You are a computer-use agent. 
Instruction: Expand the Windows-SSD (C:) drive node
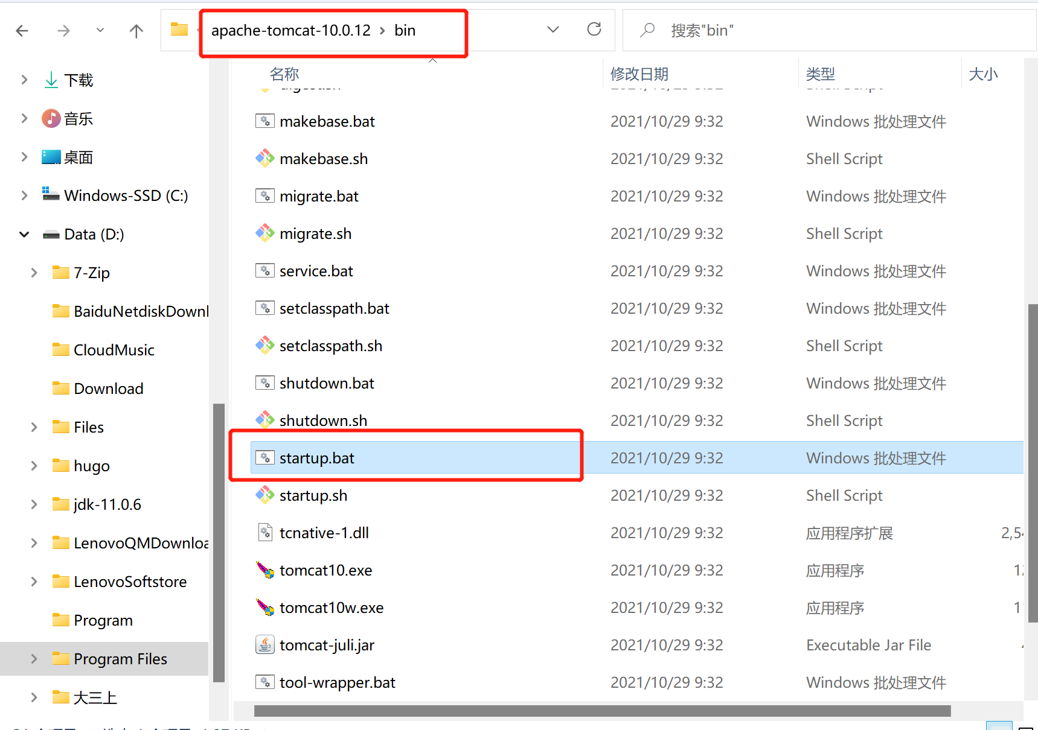click(x=24, y=195)
